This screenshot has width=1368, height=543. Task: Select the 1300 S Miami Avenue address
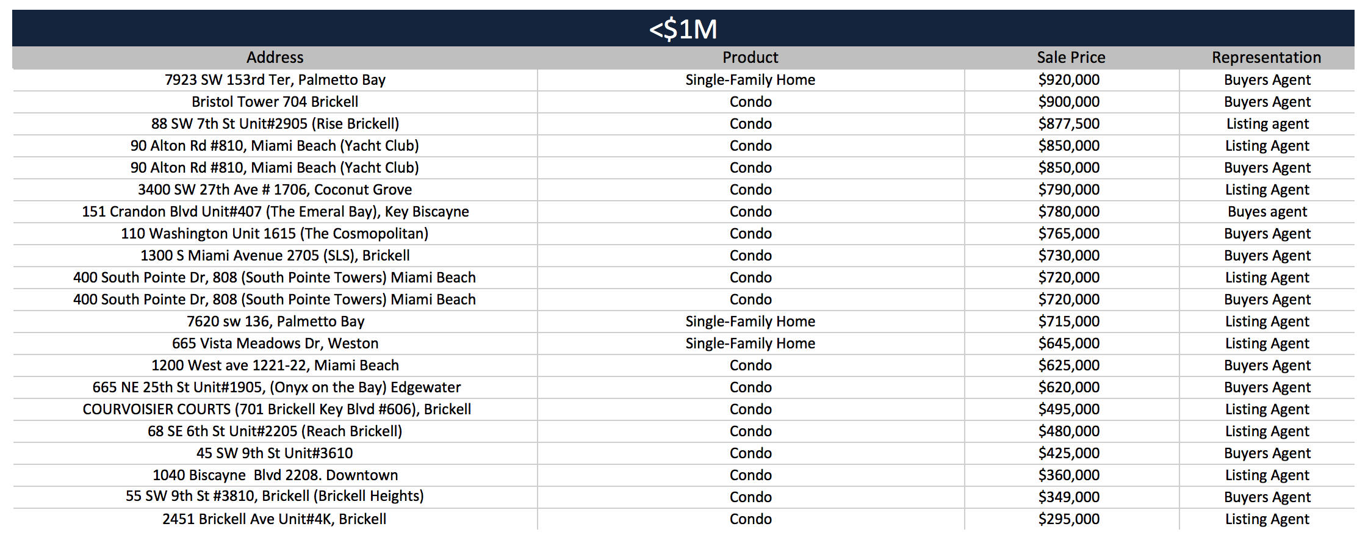coord(275,256)
